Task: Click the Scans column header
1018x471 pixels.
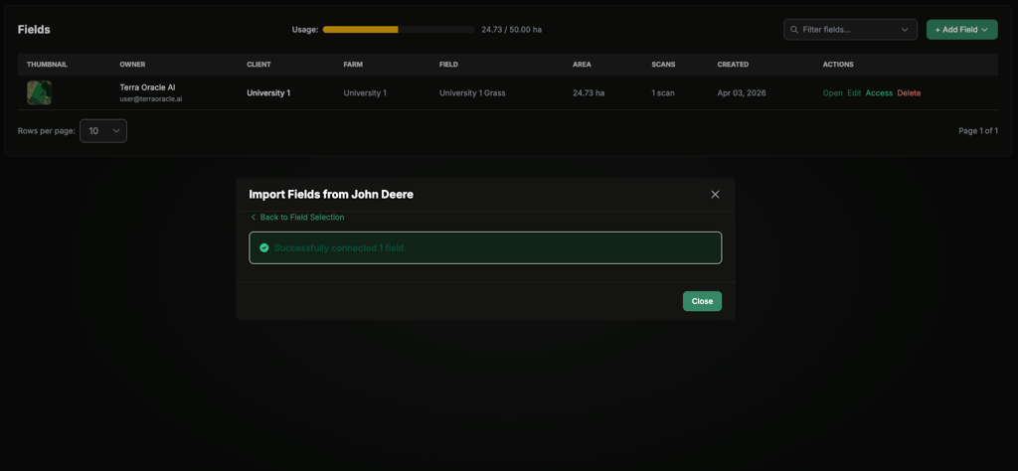Action: click(x=663, y=65)
